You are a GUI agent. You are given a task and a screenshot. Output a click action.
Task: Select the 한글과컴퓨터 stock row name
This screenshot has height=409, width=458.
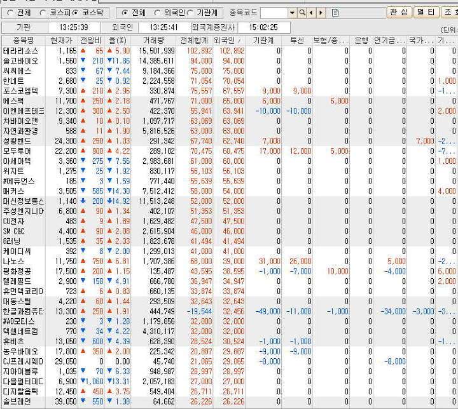tap(24, 311)
